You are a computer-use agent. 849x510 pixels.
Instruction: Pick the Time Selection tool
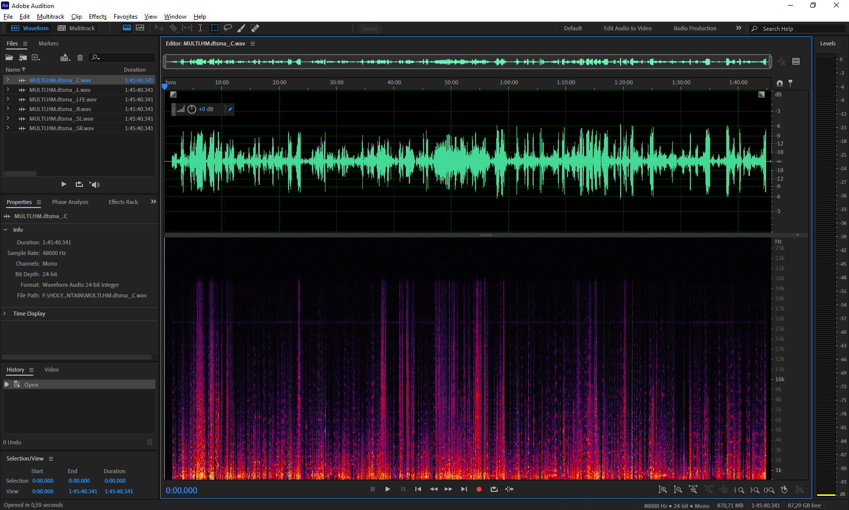(x=200, y=28)
